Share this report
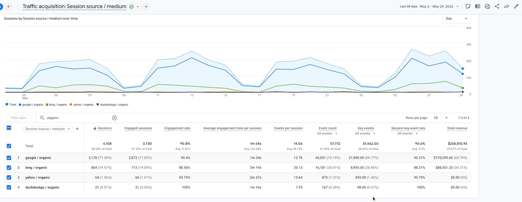The height and width of the screenshot is (202, 522). click(x=497, y=7)
